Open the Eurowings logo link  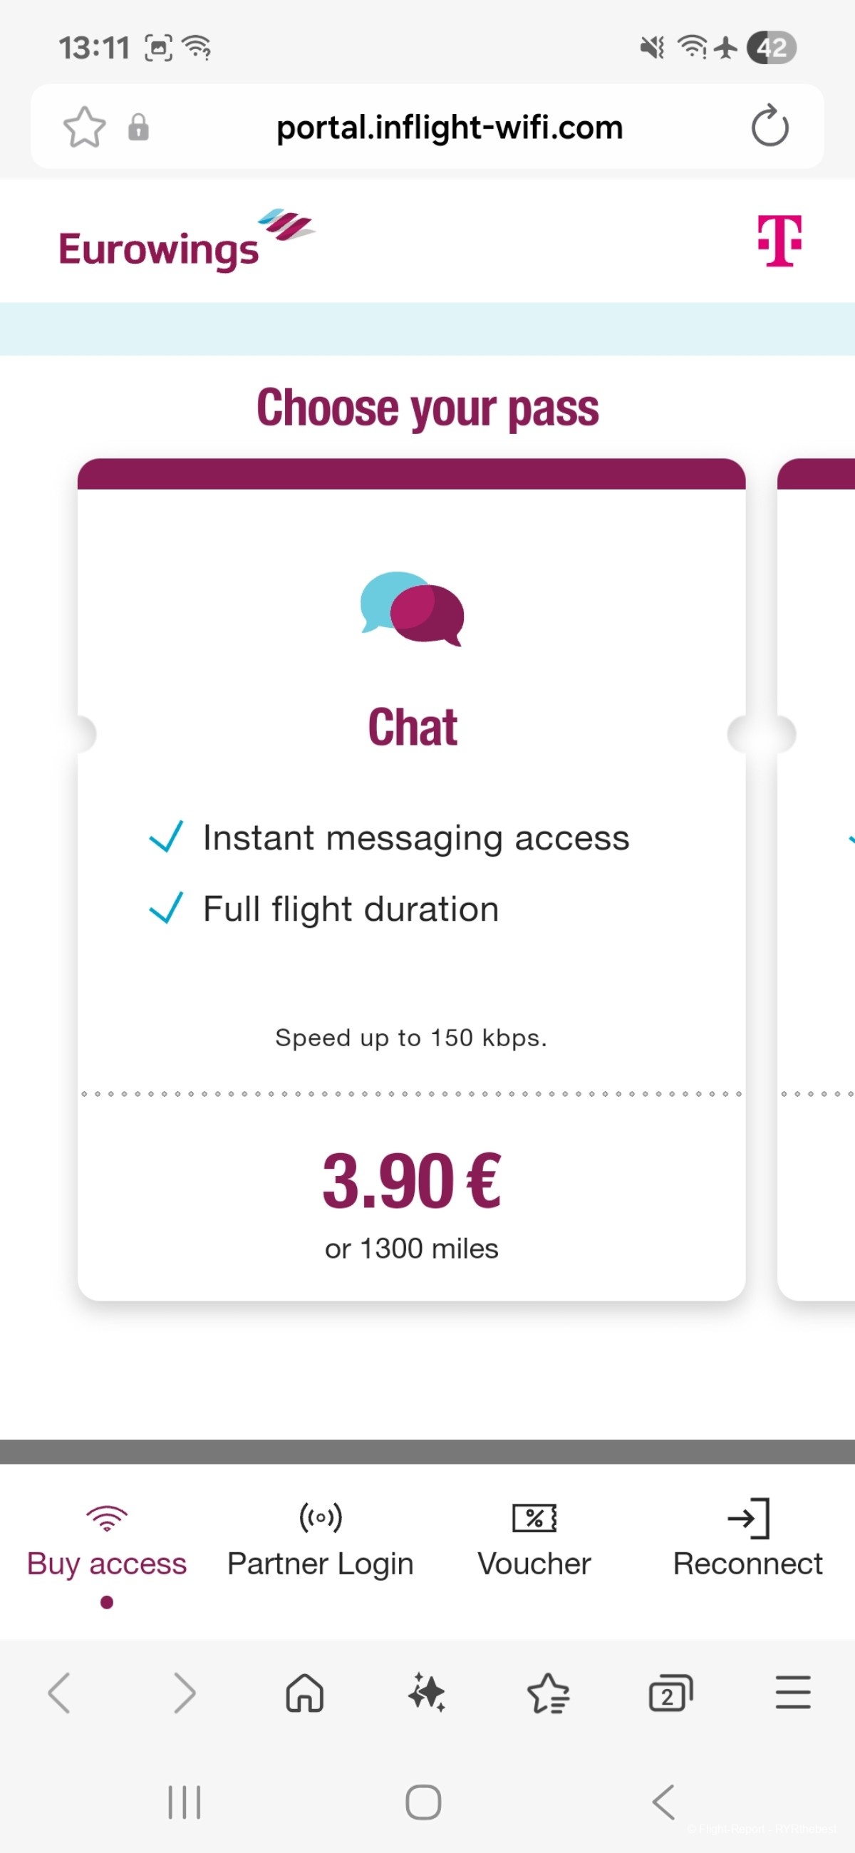[187, 240]
